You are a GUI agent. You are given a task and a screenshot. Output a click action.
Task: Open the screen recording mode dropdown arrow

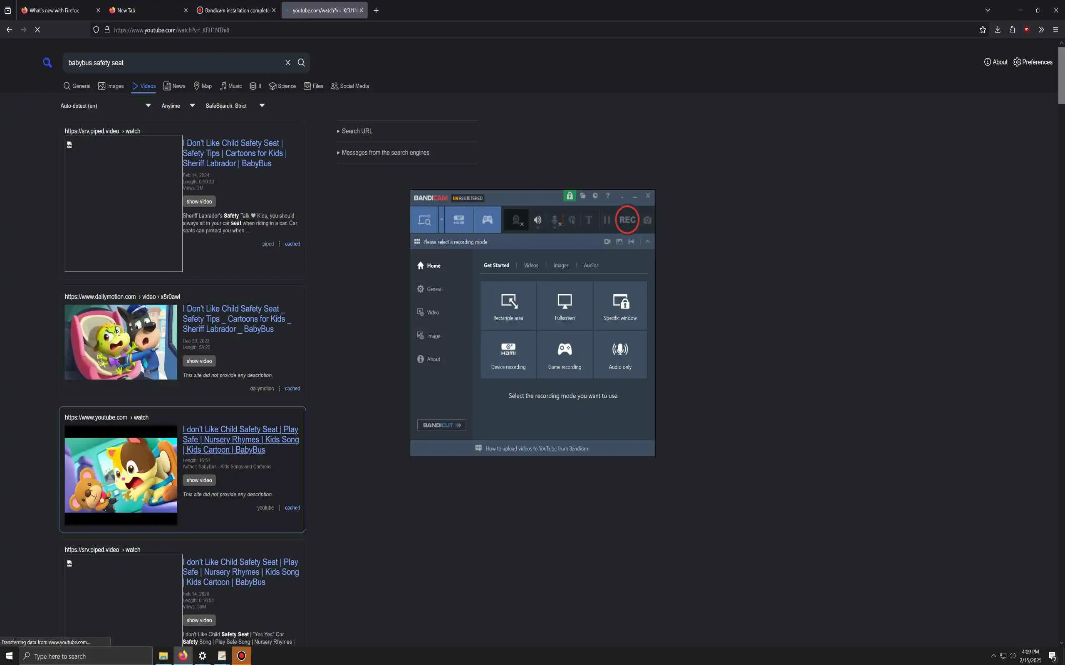pyautogui.click(x=441, y=219)
